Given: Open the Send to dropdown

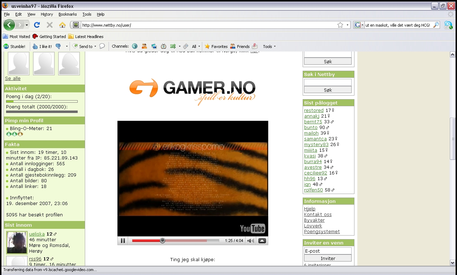Looking at the screenshot, I should click(x=84, y=47).
